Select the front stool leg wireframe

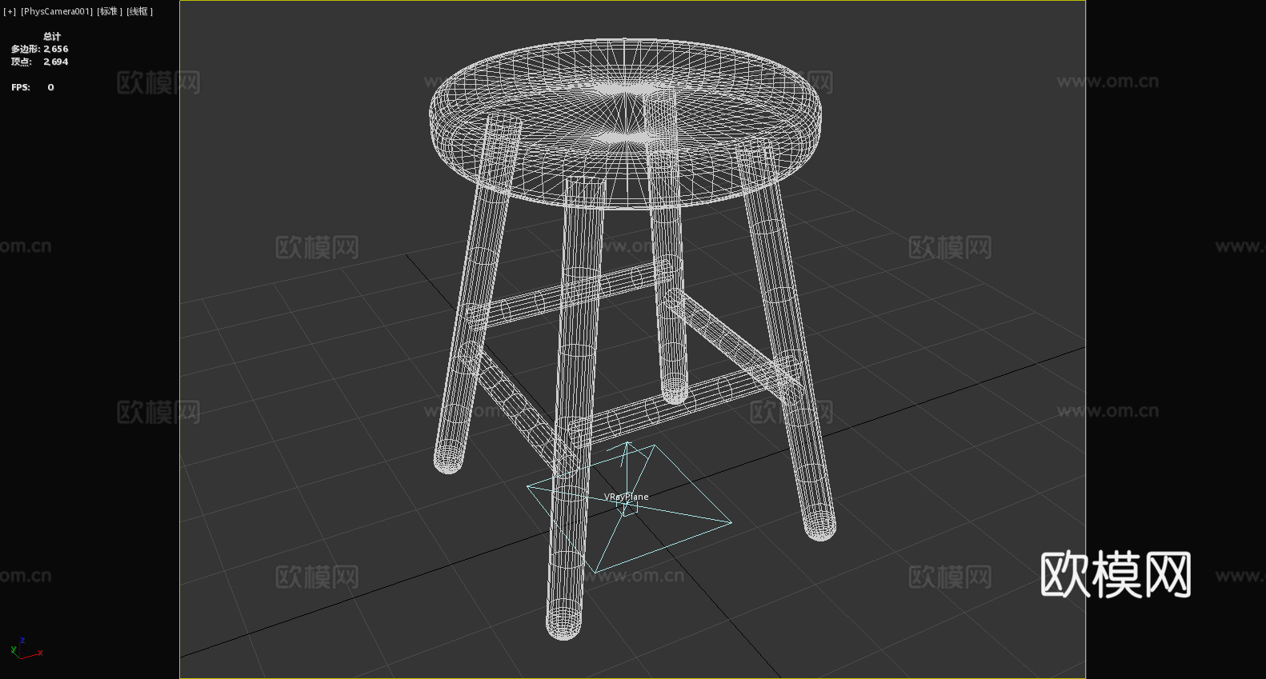[575, 408]
